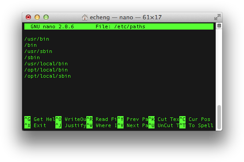Place cursor on the '/usr/local/bin' line

46,64
